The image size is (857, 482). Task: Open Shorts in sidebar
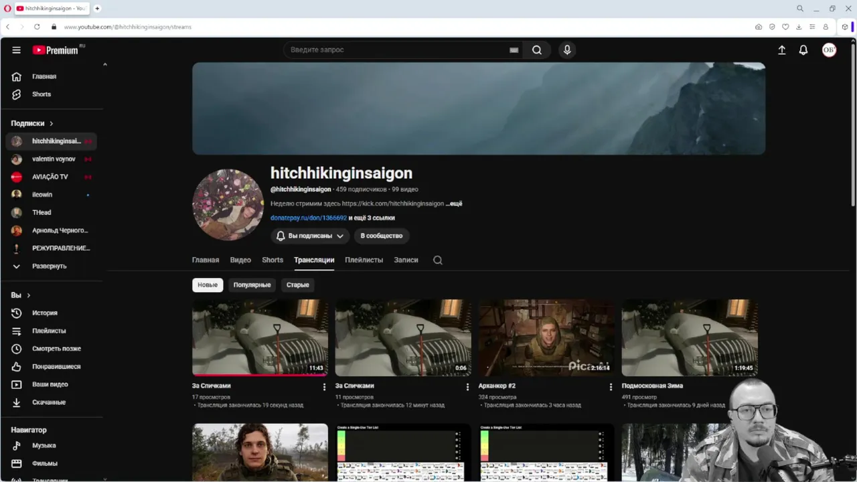[51, 94]
